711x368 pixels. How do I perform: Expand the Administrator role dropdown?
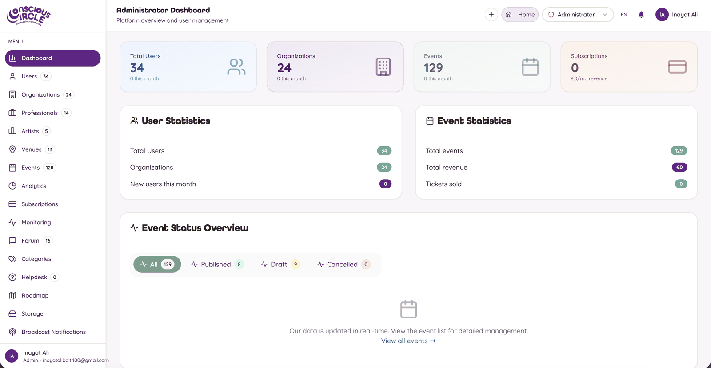click(x=578, y=15)
